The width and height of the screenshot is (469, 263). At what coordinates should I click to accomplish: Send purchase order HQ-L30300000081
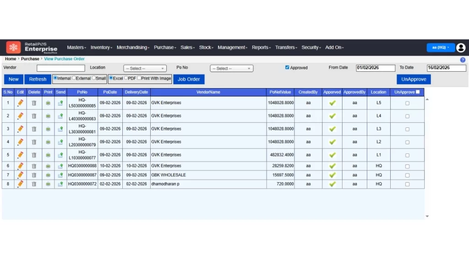60,129
